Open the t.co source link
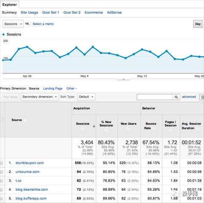The width and height of the screenshot is (204, 203). click(x=18, y=180)
